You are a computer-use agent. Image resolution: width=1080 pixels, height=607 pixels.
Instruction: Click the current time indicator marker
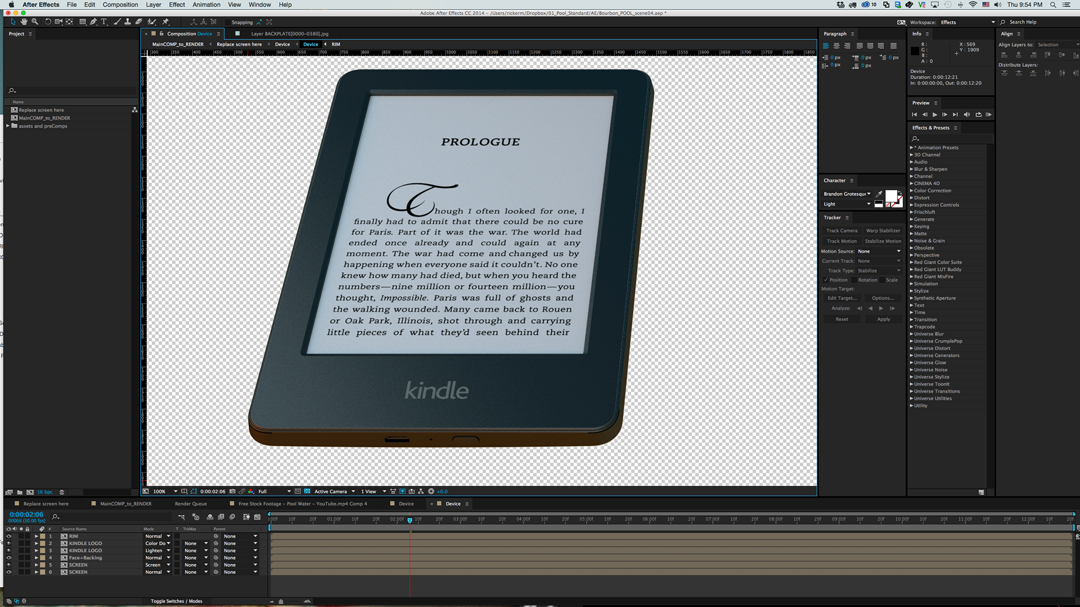point(409,520)
